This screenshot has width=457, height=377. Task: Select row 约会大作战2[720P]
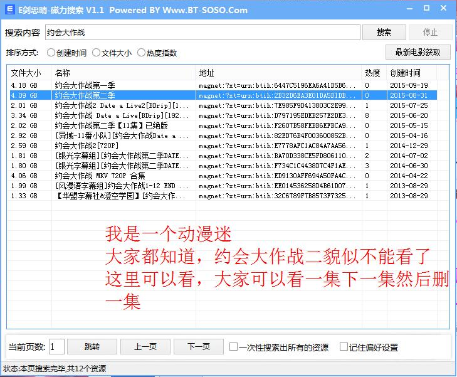pyautogui.click(x=223, y=146)
